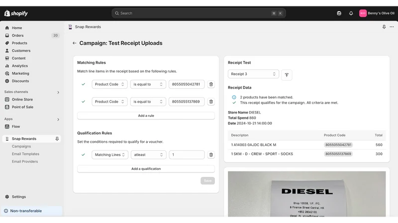Open the atleast operator dropdown
398x223 pixels.
pos(148,155)
